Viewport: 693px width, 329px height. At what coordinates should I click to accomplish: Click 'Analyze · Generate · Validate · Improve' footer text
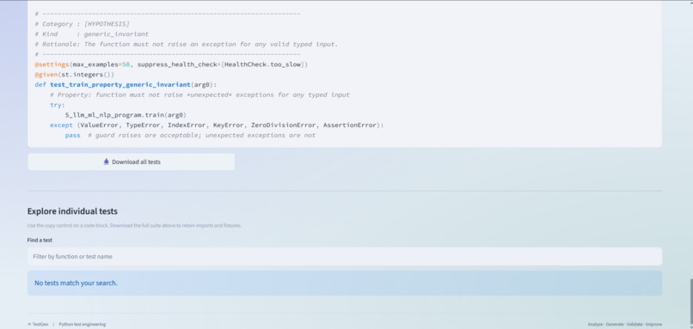(625, 324)
